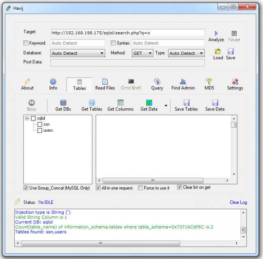Check the ssn table checkbox
This screenshot has width=263, height=259.
pos(40,124)
